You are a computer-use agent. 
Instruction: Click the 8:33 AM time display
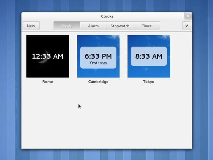[x=148, y=56]
